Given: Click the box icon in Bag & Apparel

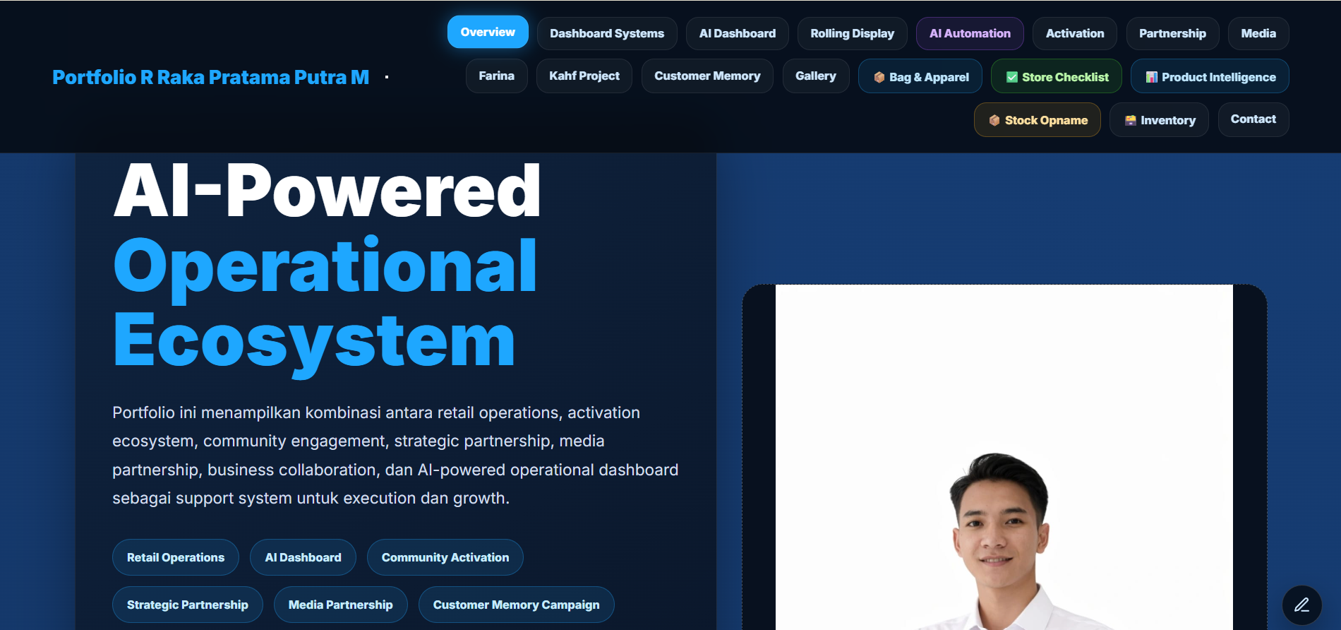Looking at the screenshot, I should pyautogui.click(x=879, y=77).
